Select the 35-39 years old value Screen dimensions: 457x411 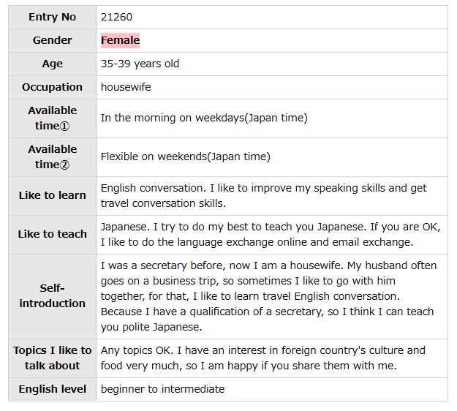point(140,64)
